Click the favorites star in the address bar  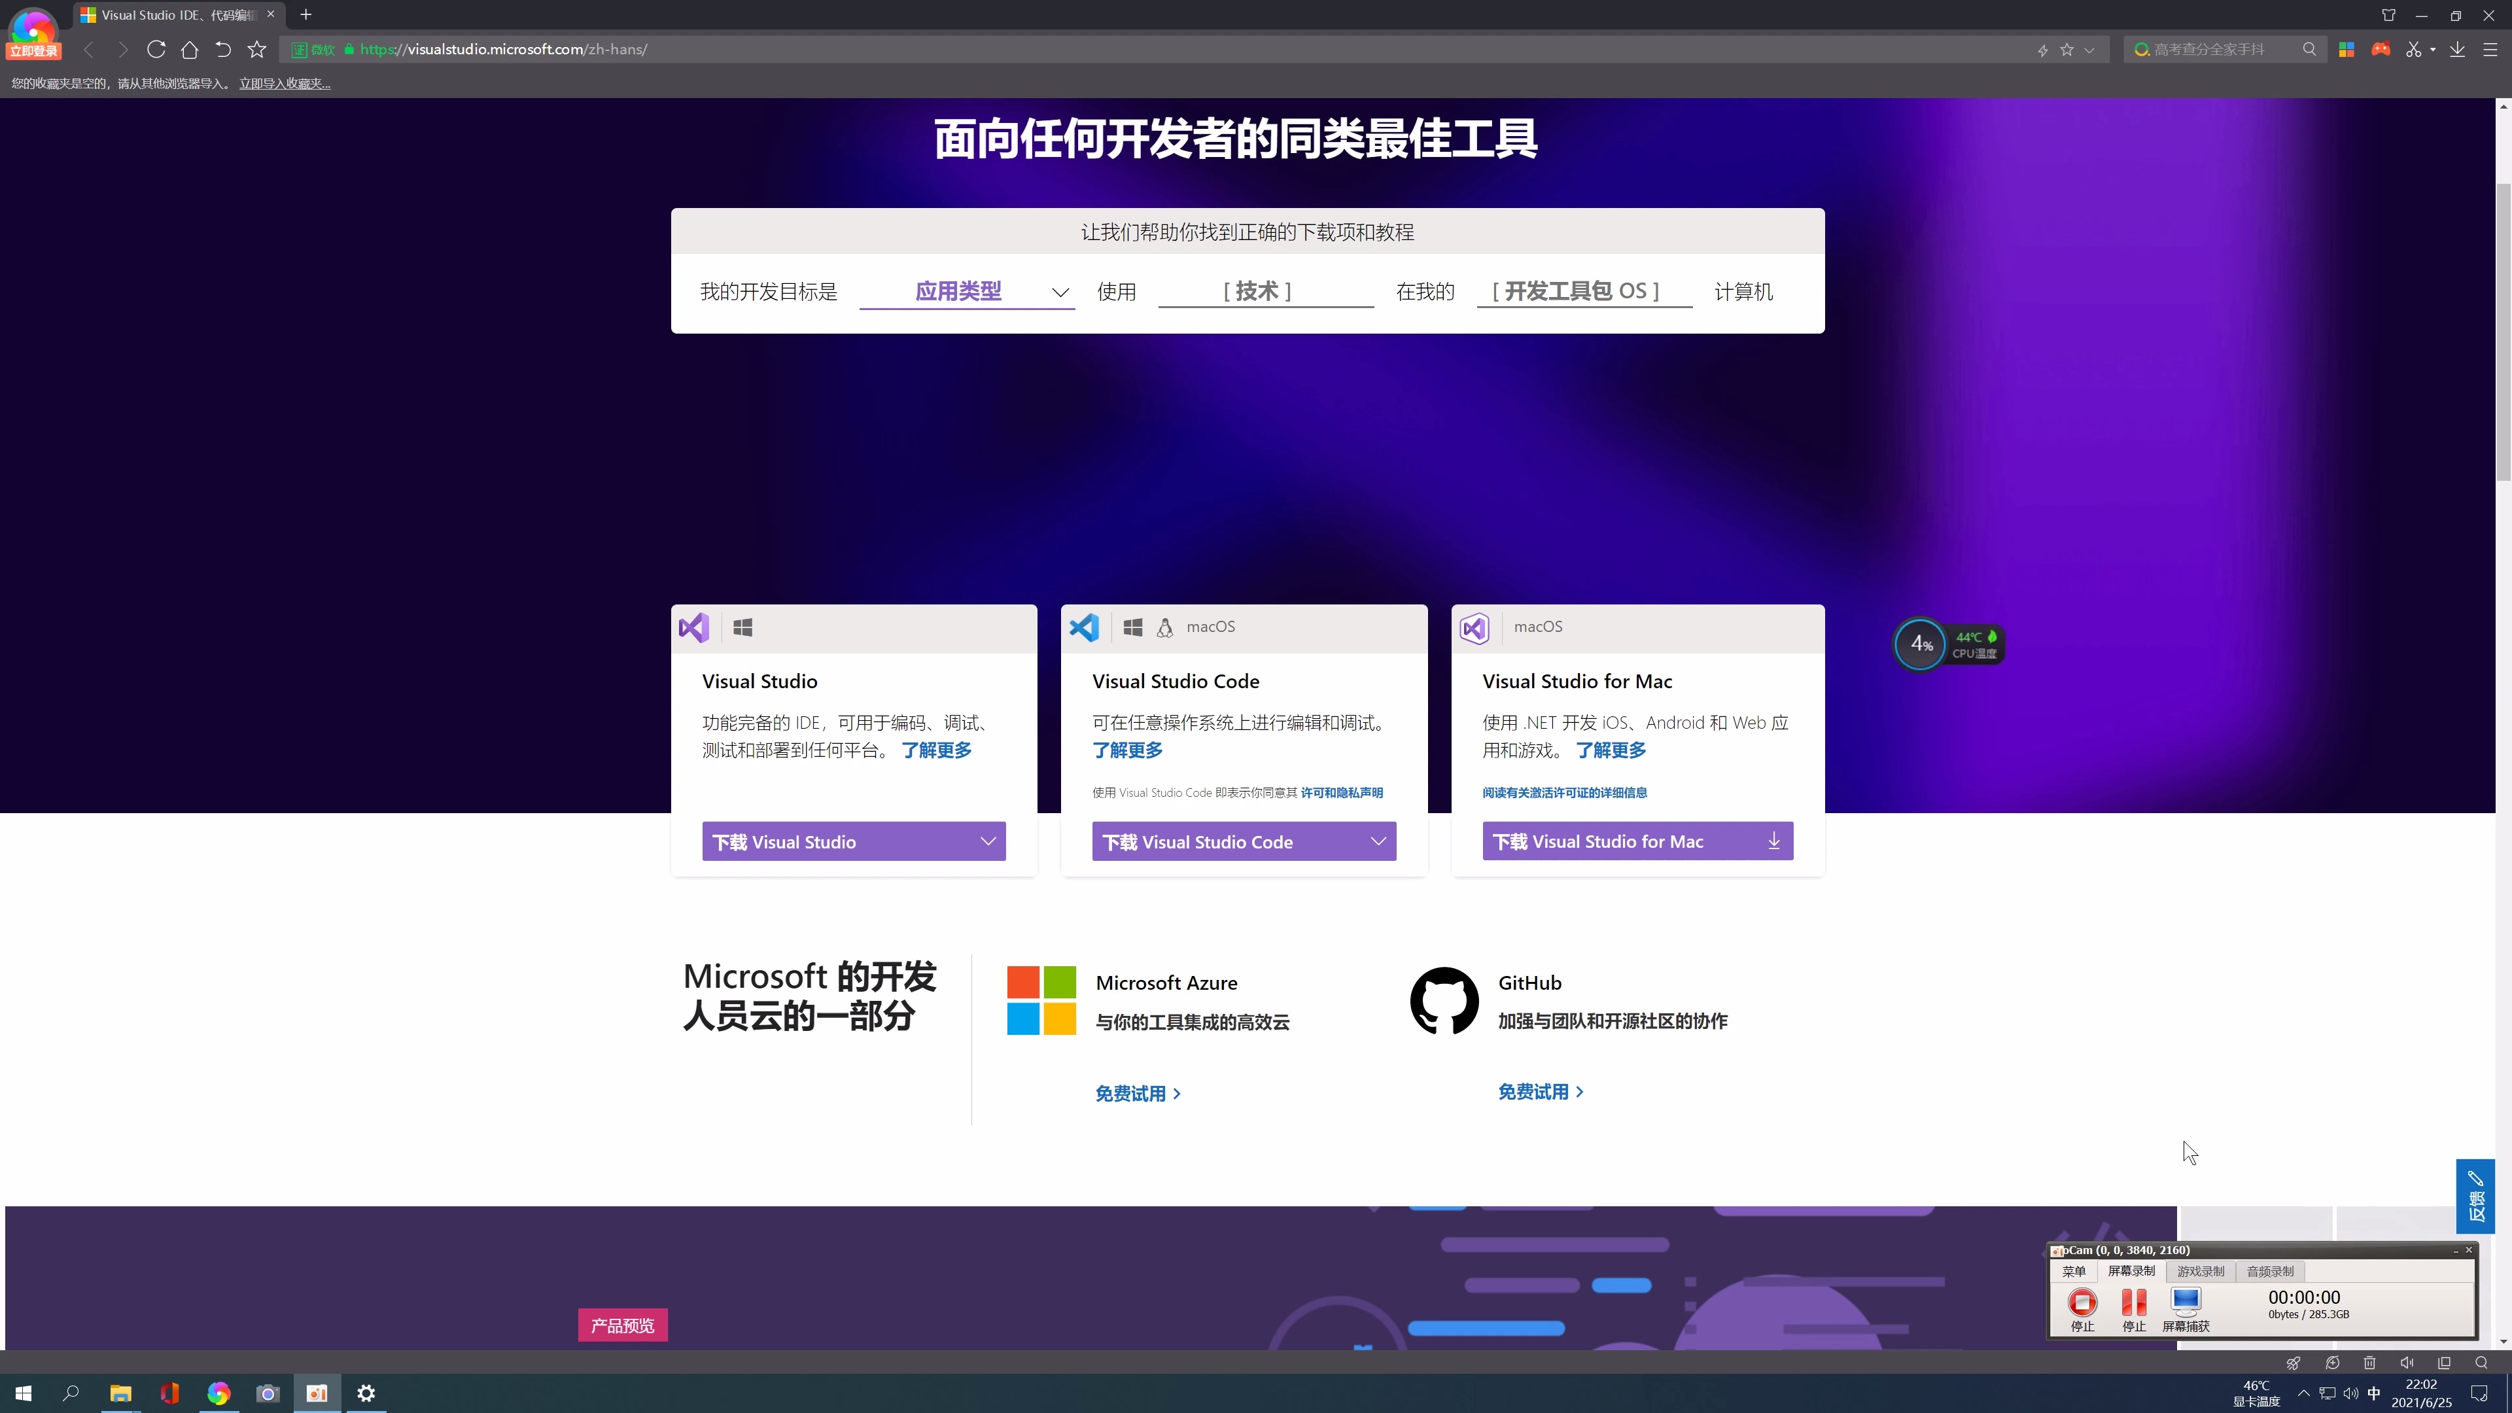(2067, 49)
